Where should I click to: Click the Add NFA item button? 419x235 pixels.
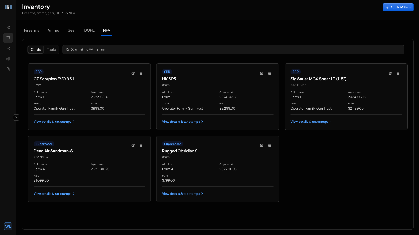pyautogui.click(x=398, y=7)
